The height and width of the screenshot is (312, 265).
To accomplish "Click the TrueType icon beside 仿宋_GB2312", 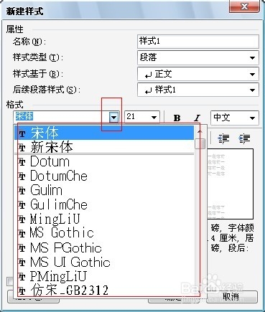I will (22, 291).
